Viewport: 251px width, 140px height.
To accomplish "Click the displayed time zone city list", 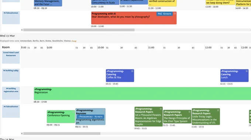I will click(45, 41).
